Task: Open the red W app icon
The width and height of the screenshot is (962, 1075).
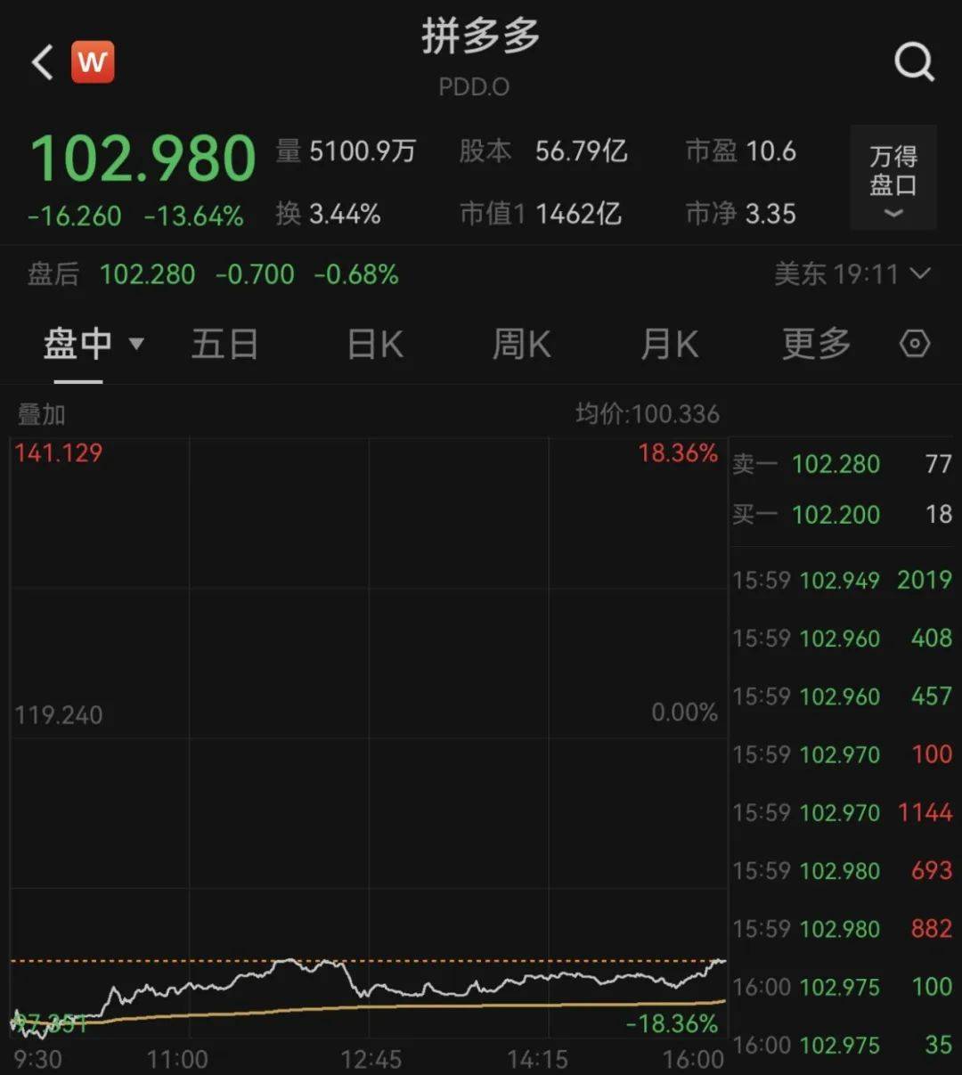Action: click(x=93, y=62)
